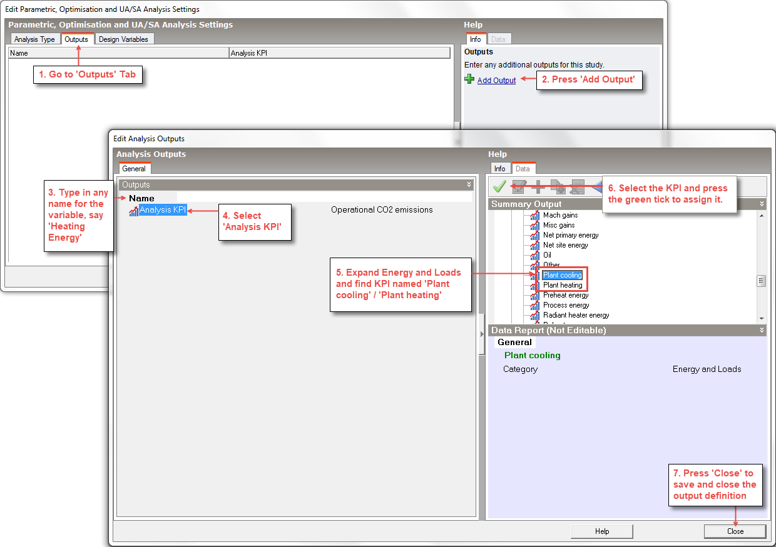Collapse the Summary Output panel chevron

[762, 204]
